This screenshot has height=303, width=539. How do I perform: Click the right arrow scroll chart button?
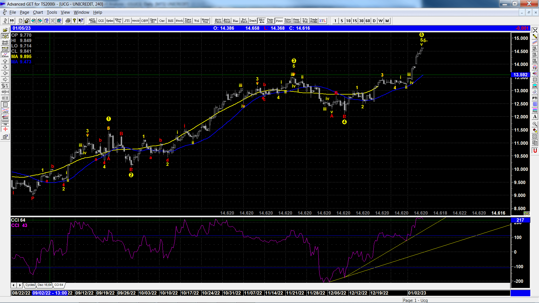coord(5,79)
